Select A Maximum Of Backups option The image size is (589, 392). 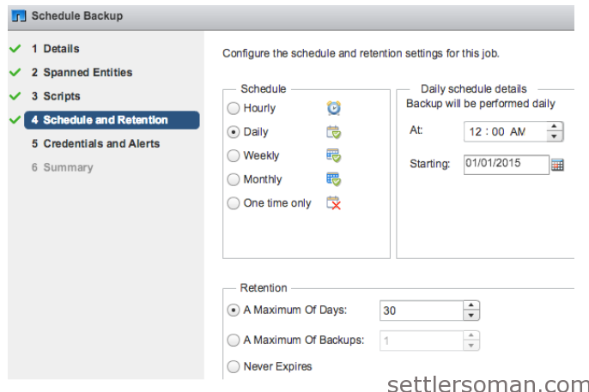[234, 340]
